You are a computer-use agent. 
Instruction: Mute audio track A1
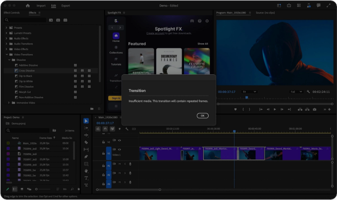coord(120,164)
